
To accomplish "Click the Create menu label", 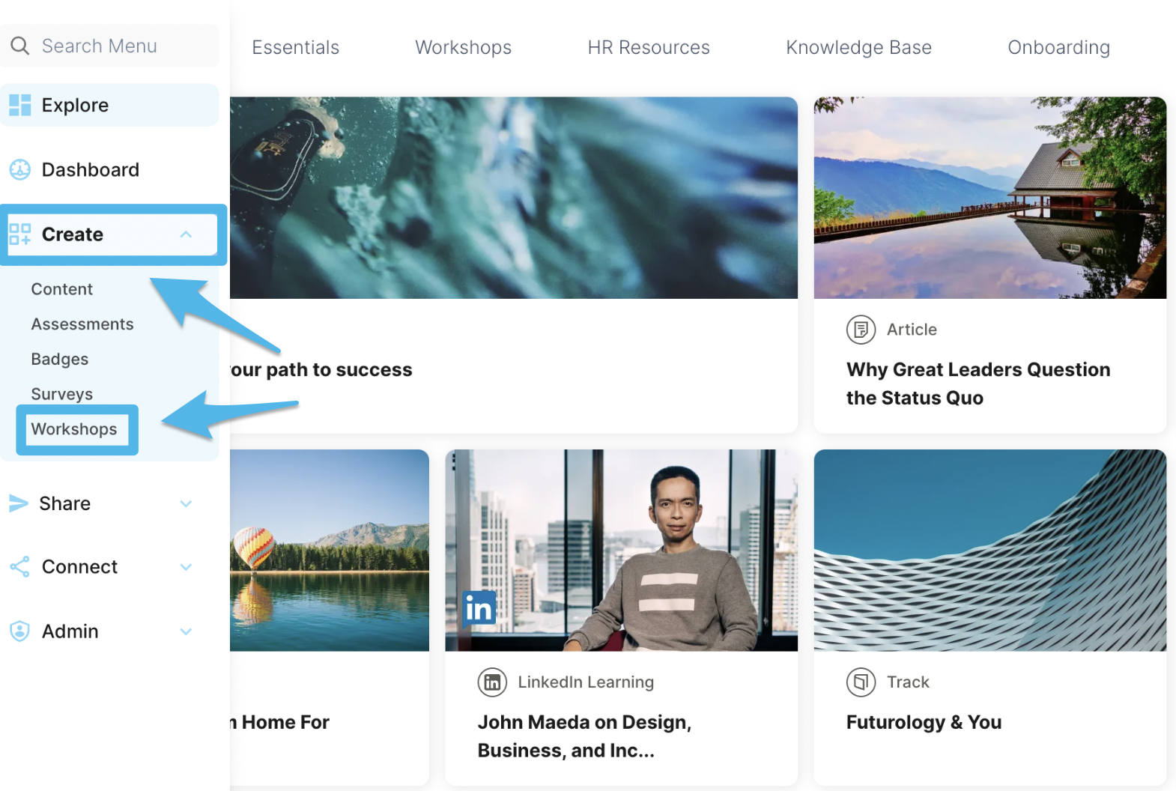I will tap(72, 234).
